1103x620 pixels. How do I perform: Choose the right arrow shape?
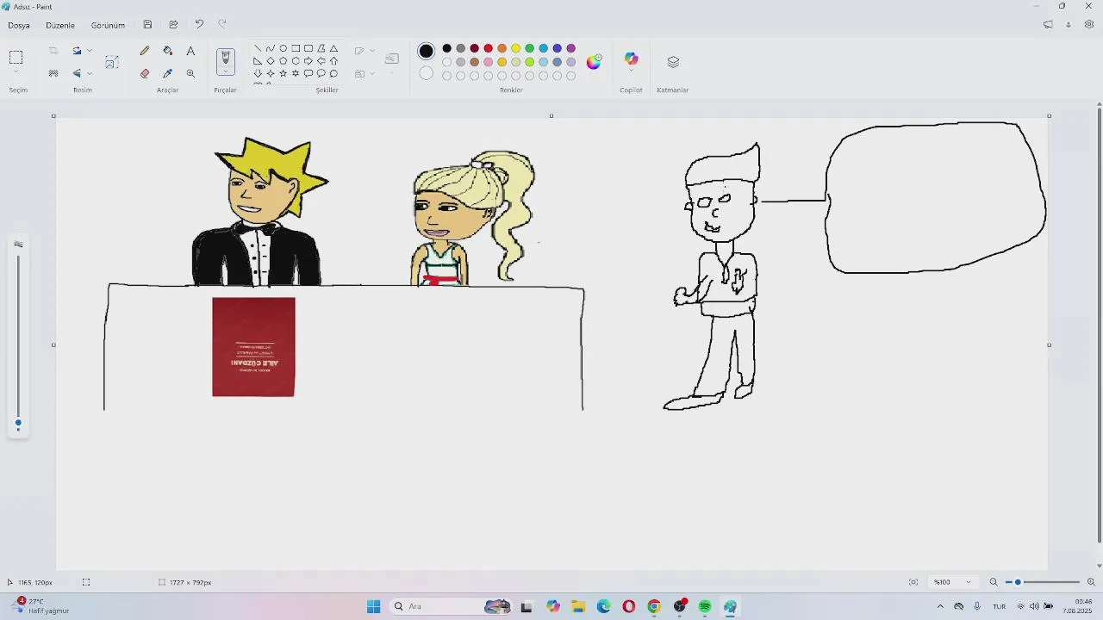point(308,61)
